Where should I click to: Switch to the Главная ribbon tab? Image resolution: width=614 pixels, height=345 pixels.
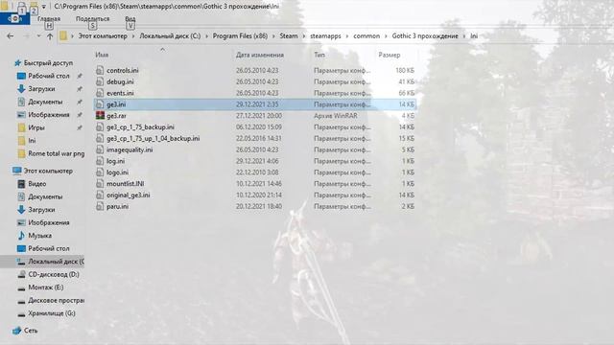pos(49,19)
